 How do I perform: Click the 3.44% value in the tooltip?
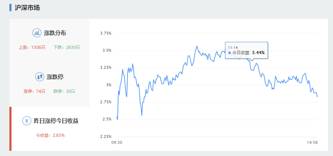click(258, 53)
